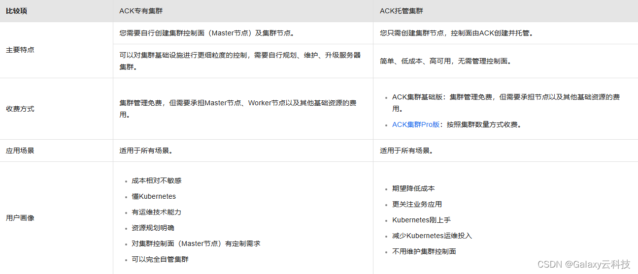Click 适用于所有场景 in ACK专有集群 column
The image size is (638, 274).
pos(145,151)
